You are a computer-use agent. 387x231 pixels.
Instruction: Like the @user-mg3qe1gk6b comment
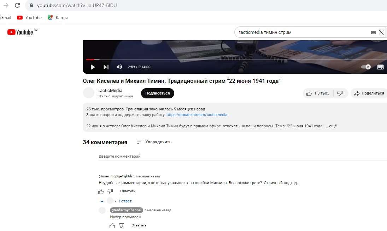coord(101,192)
